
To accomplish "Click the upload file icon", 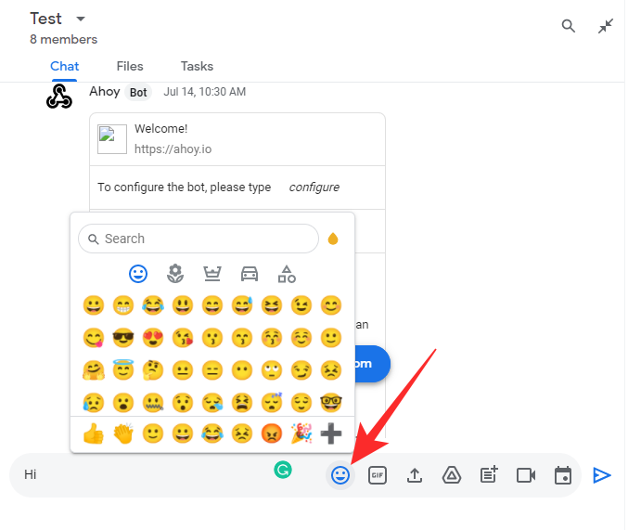I will [x=415, y=475].
